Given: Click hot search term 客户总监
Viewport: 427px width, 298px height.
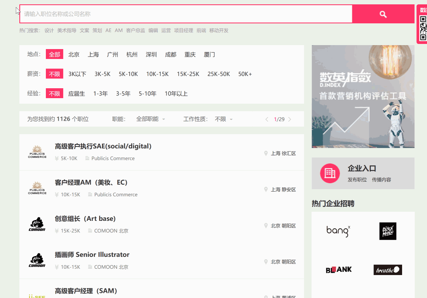Looking at the screenshot, I should click(135, 30).
